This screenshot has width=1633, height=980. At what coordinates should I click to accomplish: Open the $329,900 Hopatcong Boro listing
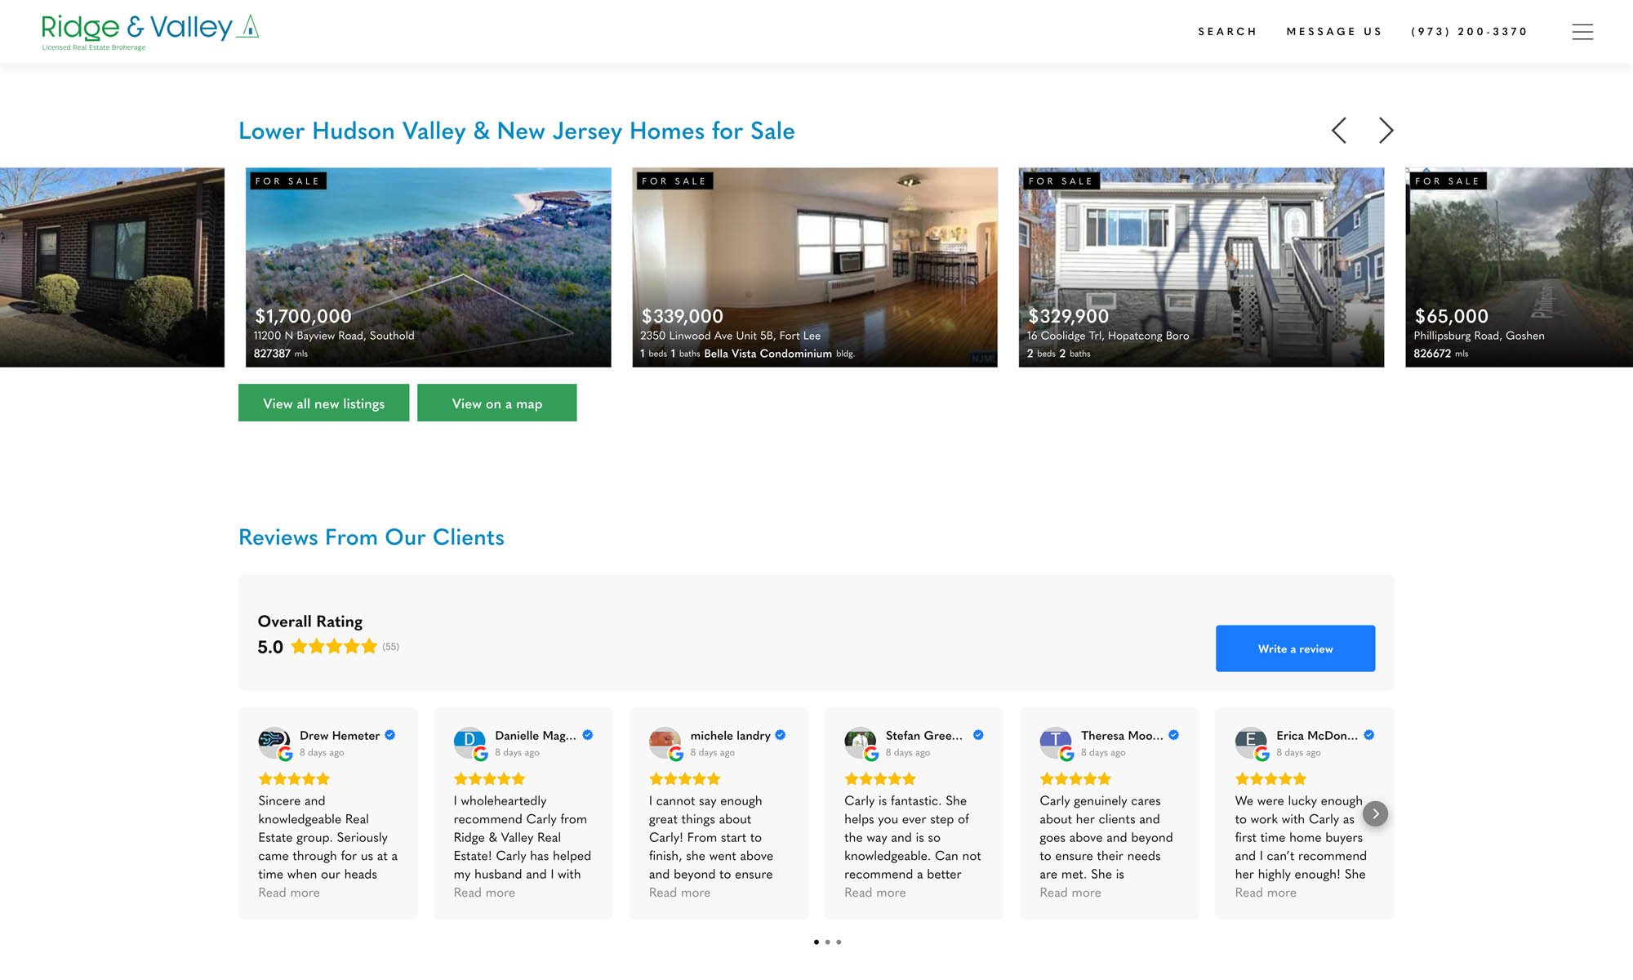pos(1201,267)
